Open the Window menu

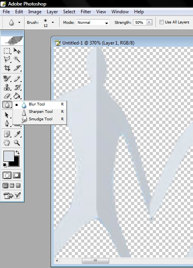(x=120, y=12)
